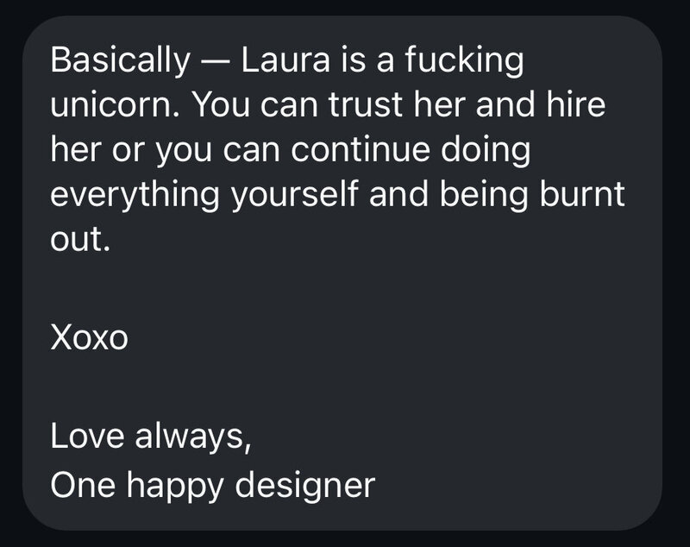Select the name "Laura" in the message
Image resolution: width=690 pixels, height=547 pixels.
(285, 60)
